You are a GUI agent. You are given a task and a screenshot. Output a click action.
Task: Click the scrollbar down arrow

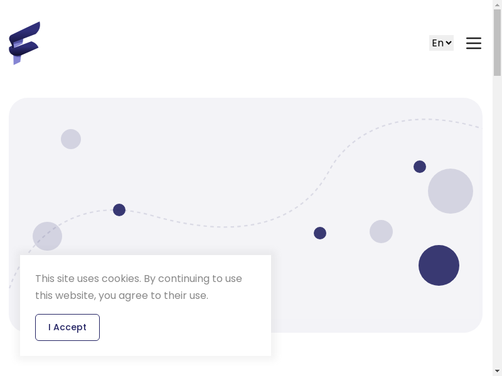[x=497, y=371]
